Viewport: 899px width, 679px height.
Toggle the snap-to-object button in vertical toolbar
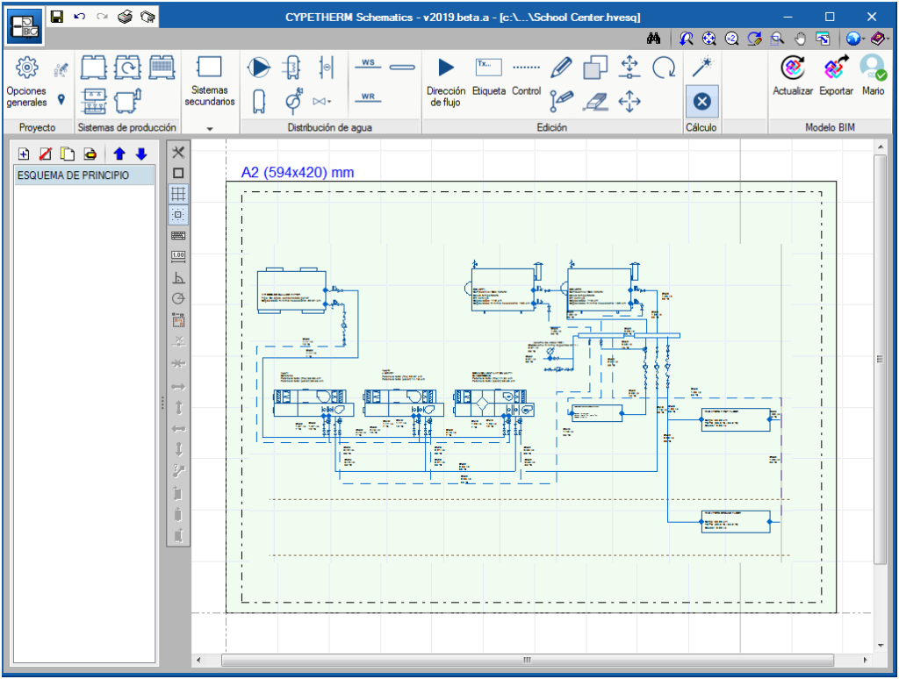[178, 215]
